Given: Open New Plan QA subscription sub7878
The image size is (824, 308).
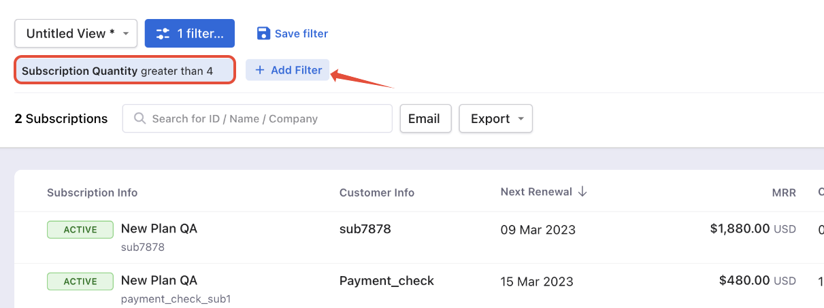Looking at the screenshot, I should (x=159, y=228).
